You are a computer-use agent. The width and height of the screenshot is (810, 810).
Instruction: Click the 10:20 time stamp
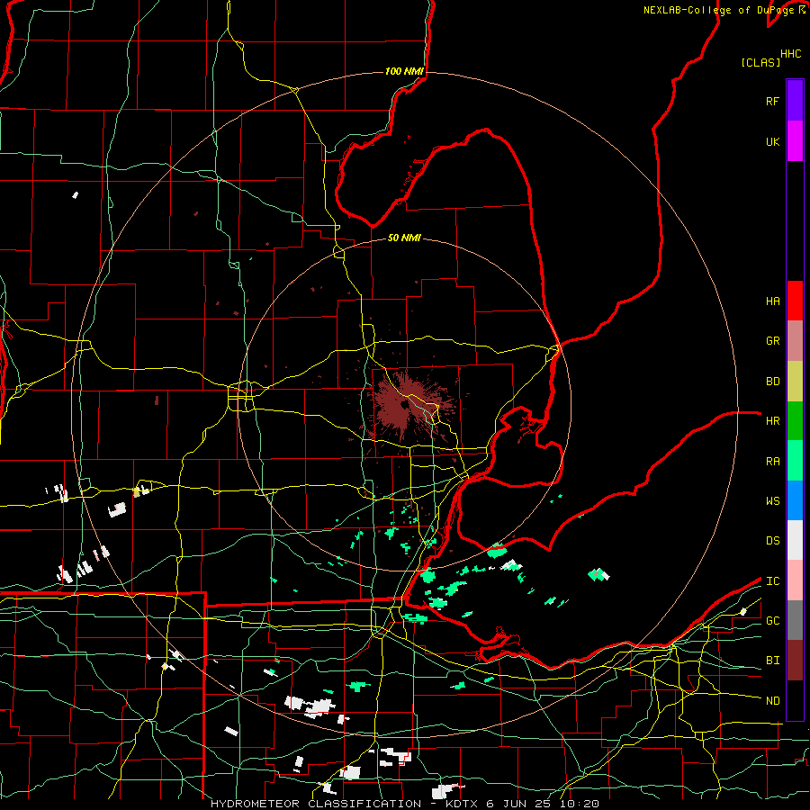pos(578,804)
